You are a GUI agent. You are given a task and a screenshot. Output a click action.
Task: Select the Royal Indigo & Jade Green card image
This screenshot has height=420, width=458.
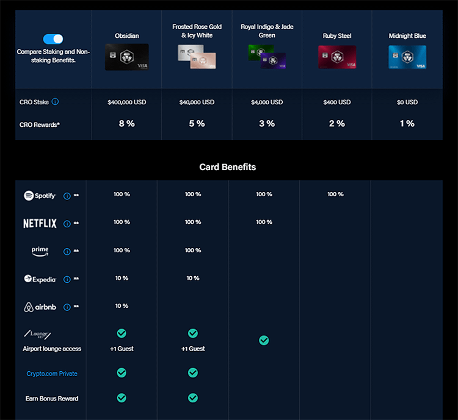click(267, 56)
